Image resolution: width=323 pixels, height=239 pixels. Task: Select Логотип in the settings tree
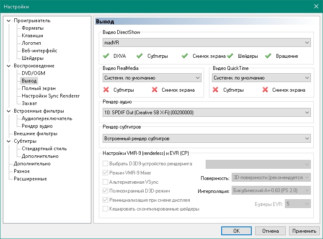coord(31,43)
